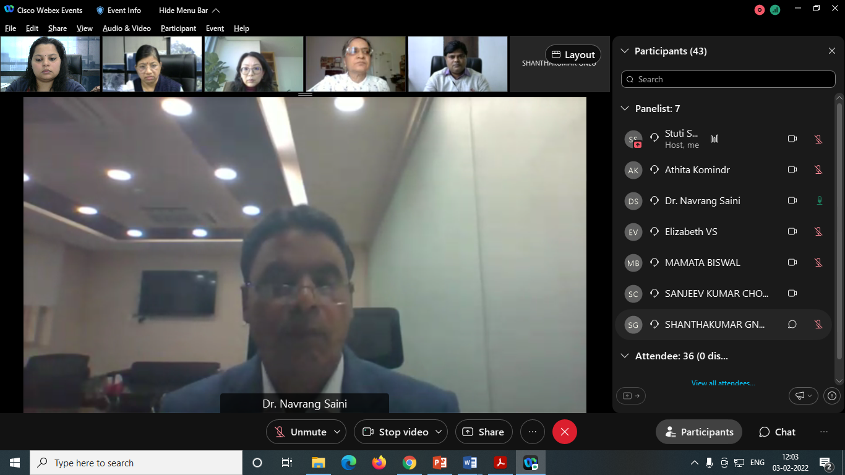Click the Event Info shield icon
845x475 pixels.
[100, 11]
